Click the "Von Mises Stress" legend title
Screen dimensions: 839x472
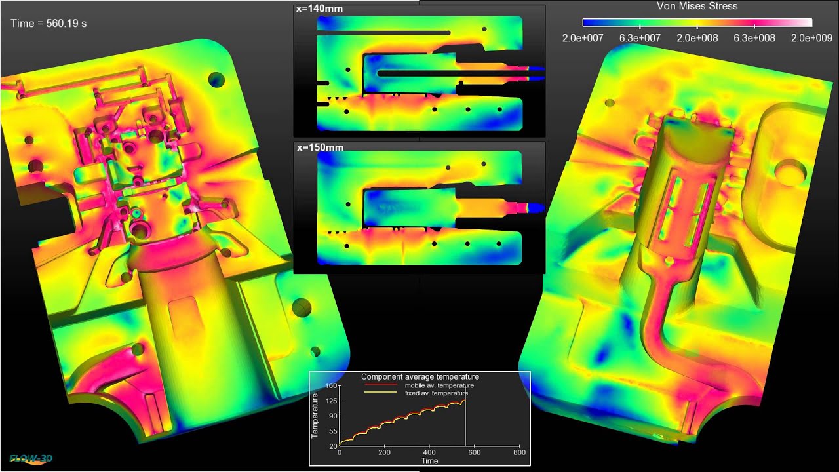(697, 6)
